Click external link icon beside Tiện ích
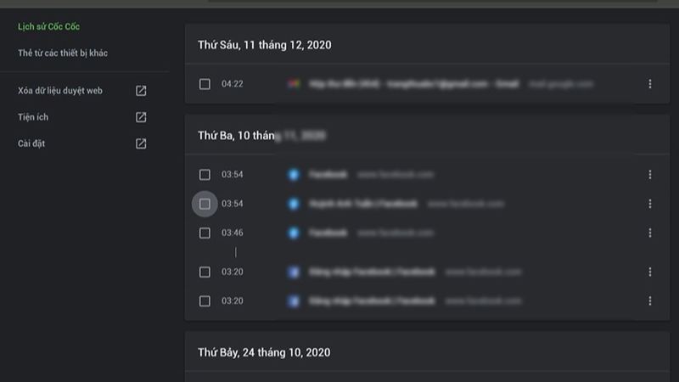The image size is (679, 382). tap(141, 117)
